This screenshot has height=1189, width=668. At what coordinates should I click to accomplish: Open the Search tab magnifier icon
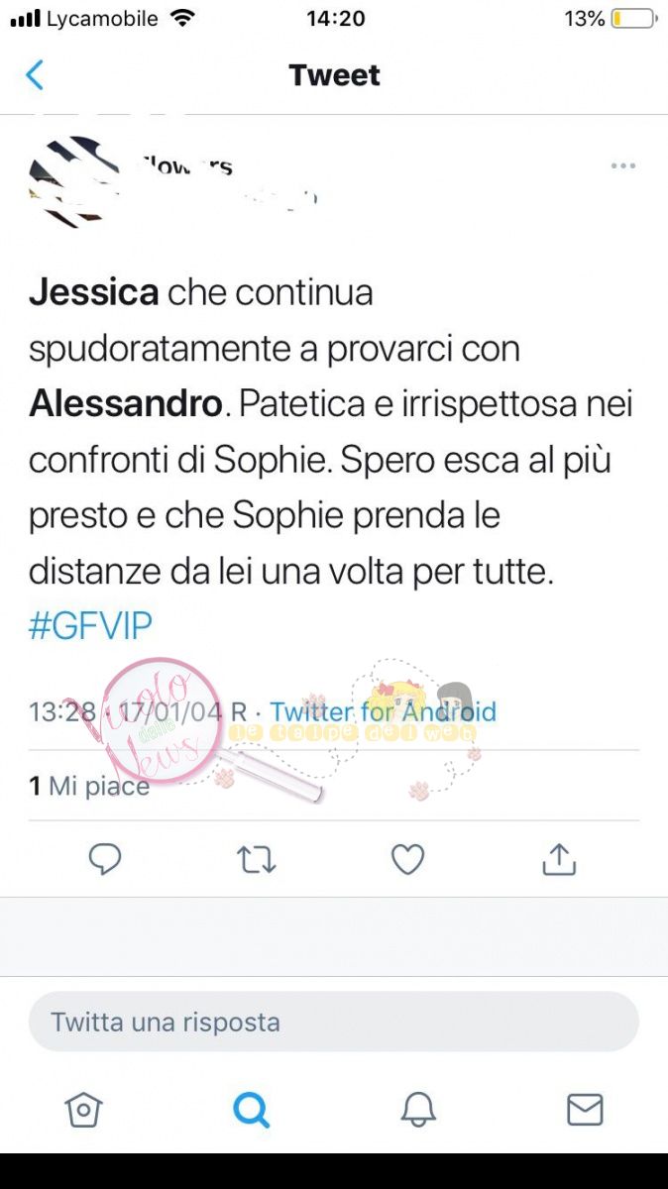tap(251, 1110)
